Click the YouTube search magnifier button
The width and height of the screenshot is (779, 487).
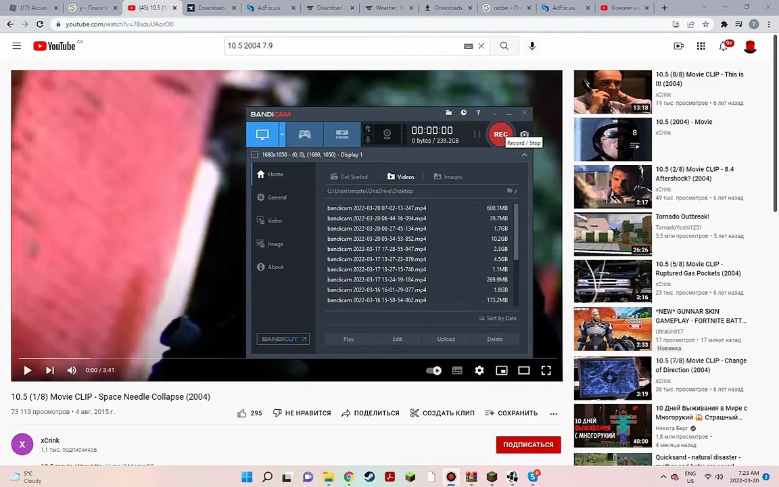(x=504, y=46)
